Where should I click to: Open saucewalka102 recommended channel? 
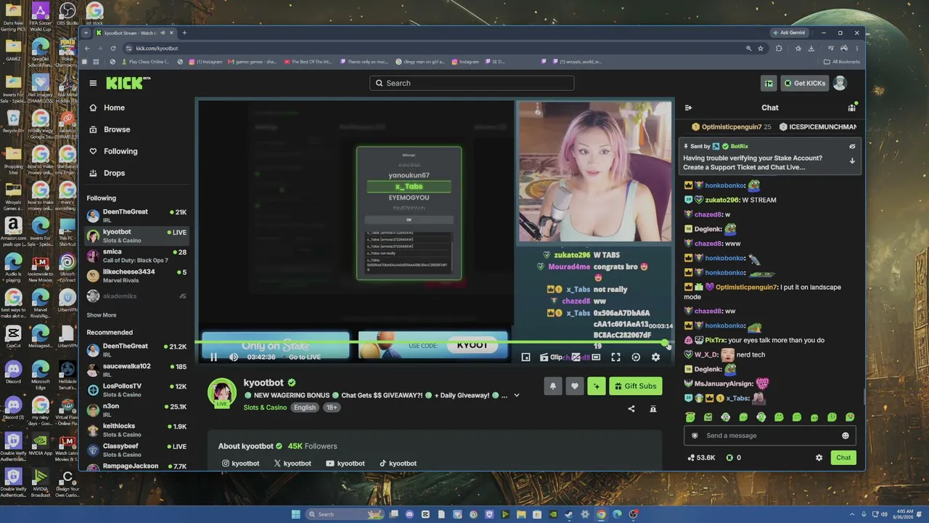coord(136,370)
